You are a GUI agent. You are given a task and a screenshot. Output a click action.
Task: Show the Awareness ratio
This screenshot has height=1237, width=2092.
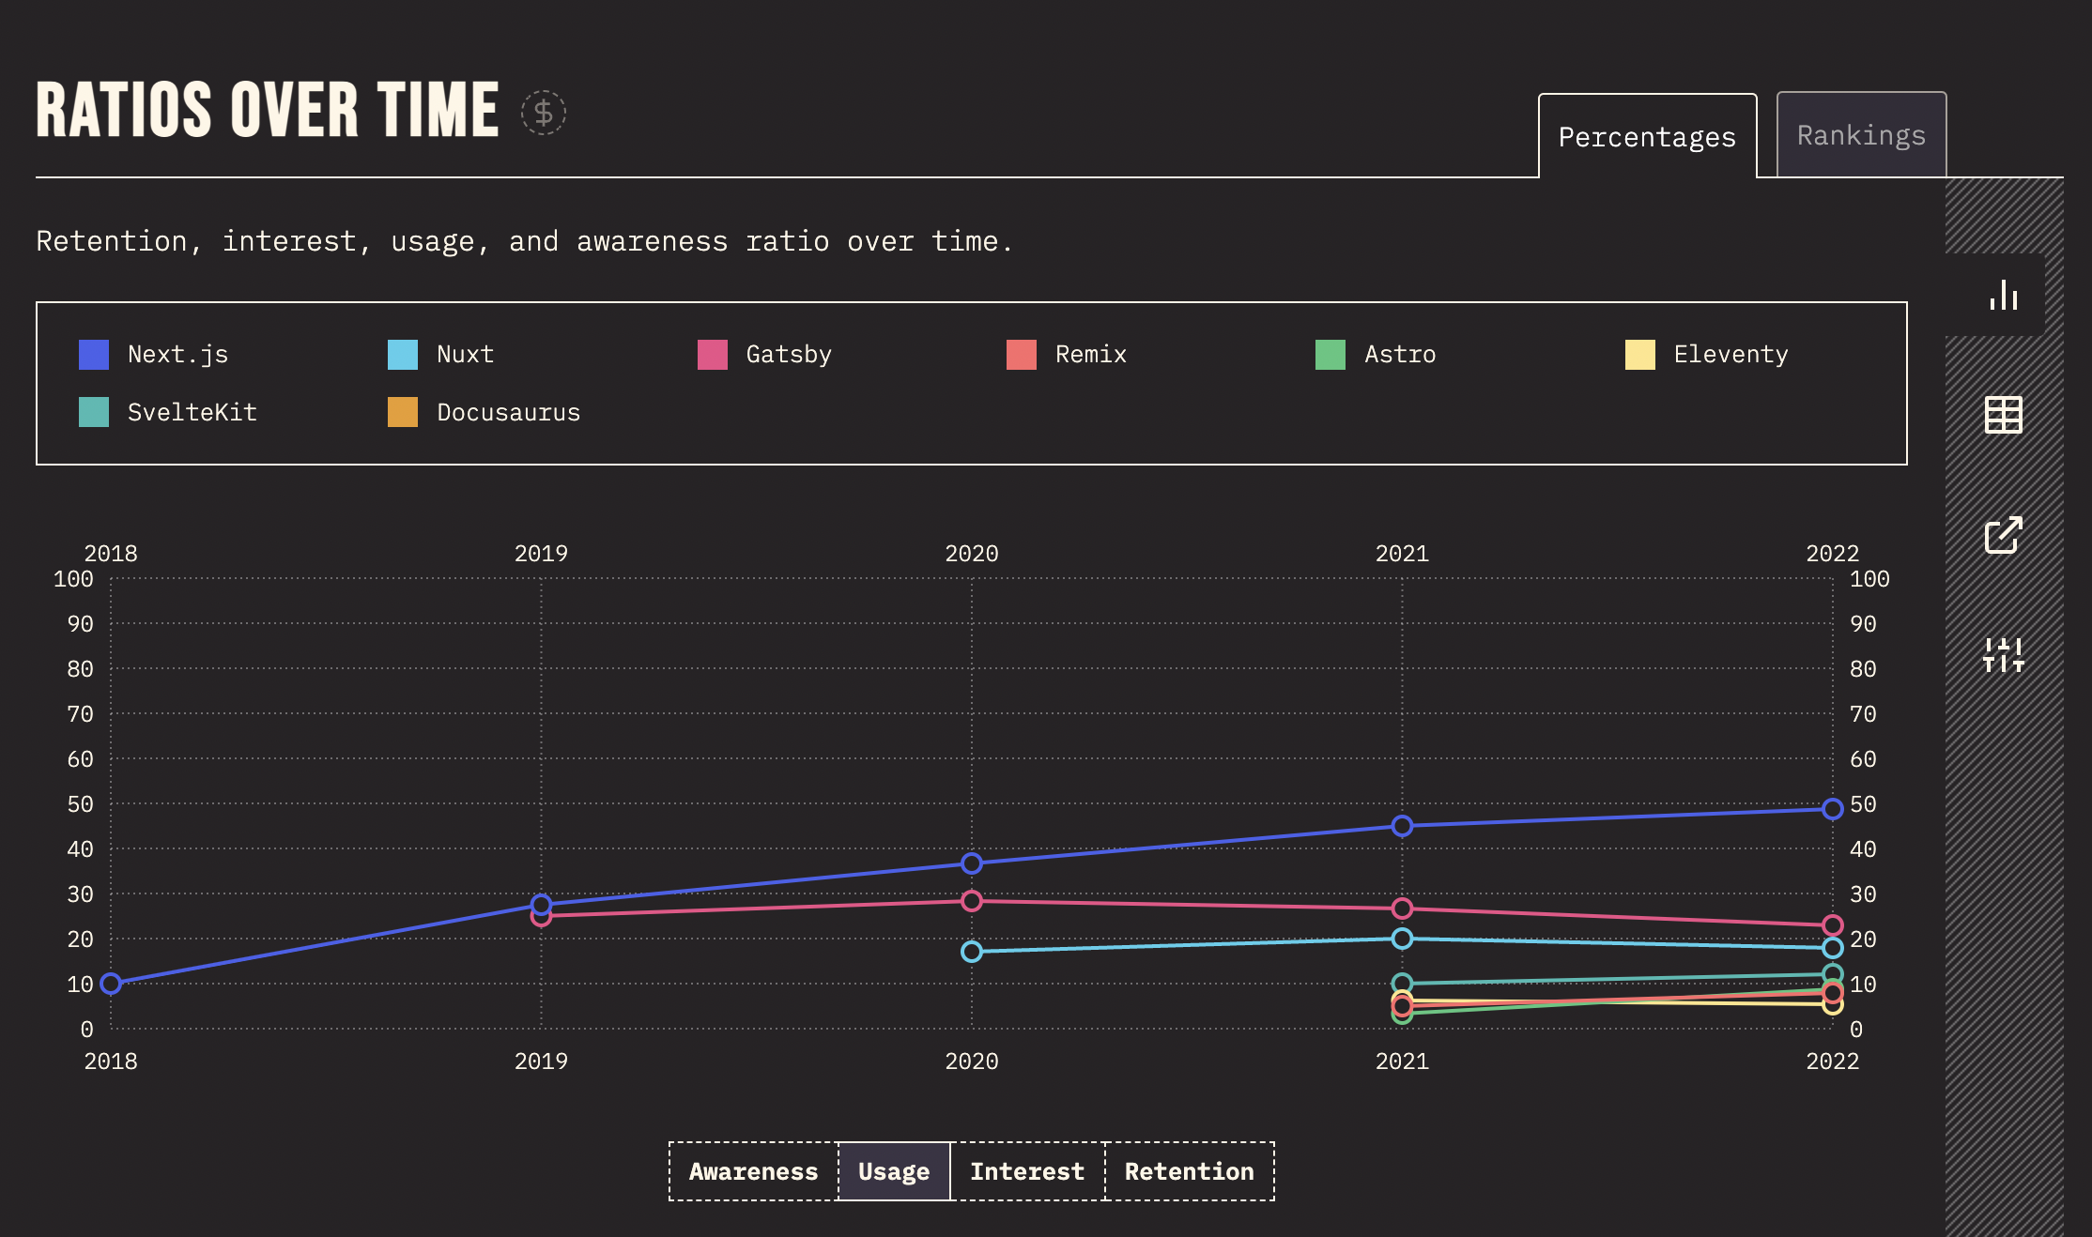753,1171
